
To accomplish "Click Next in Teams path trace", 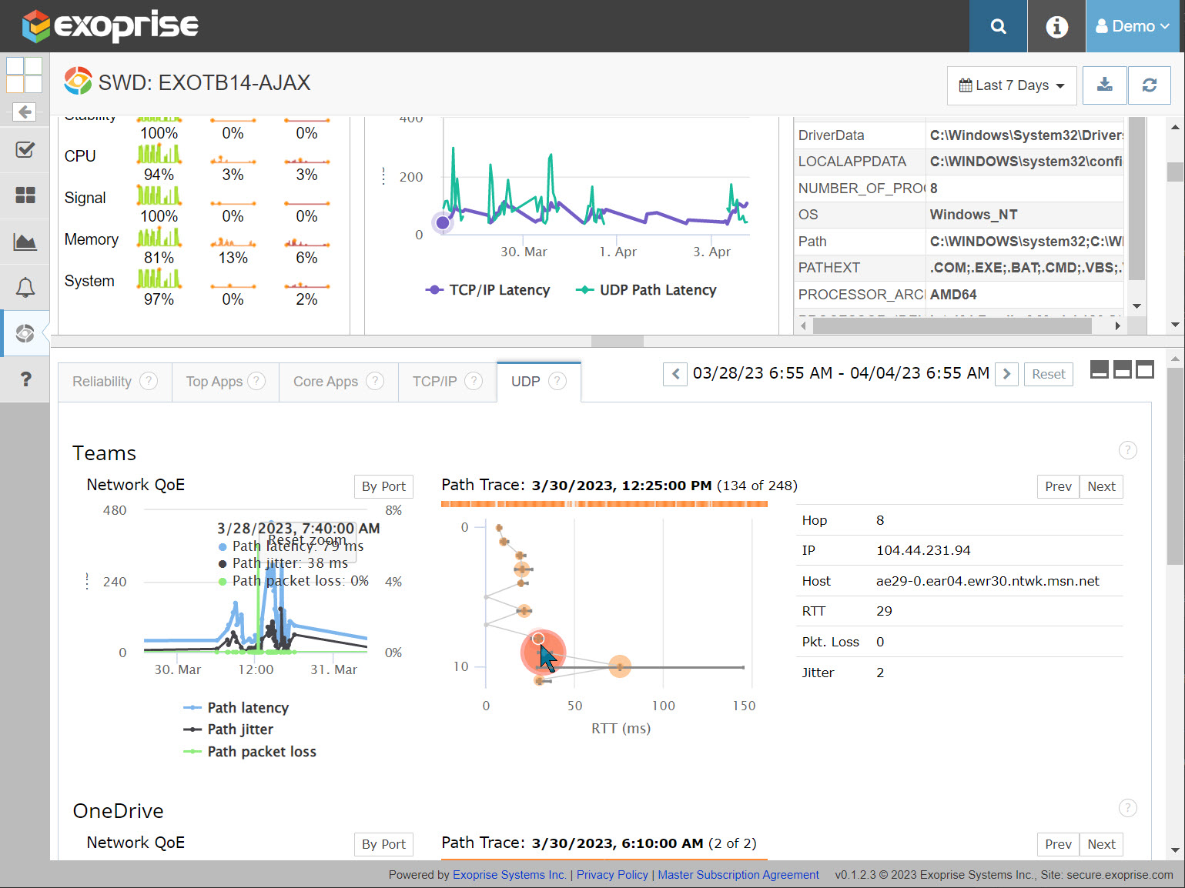I will pyautogui.click(x=1101, y=486).
